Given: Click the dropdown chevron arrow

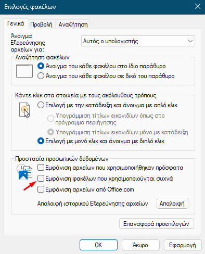Looking at the screenshot, I should click(x=190, y=41).
